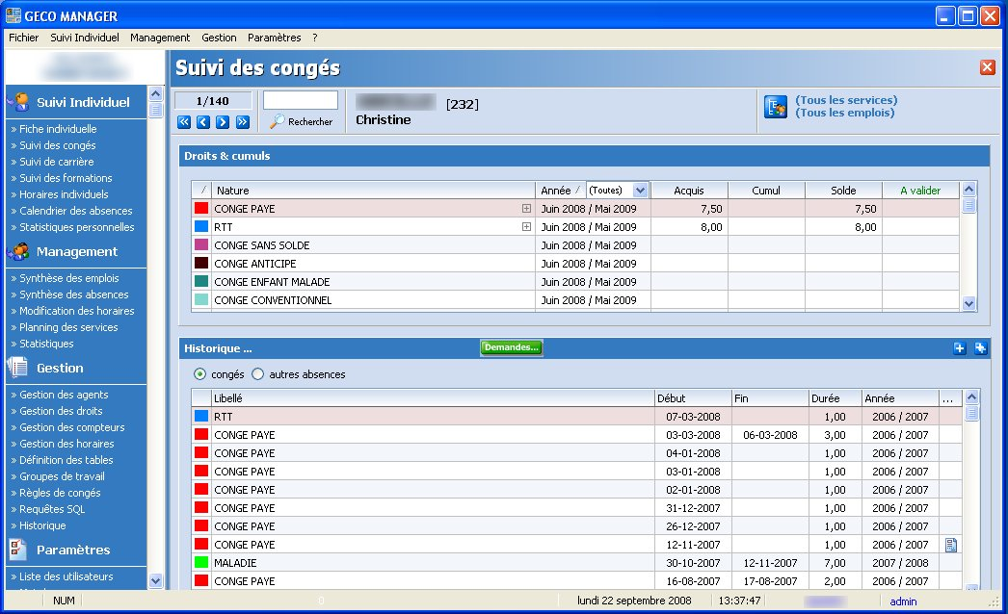Click the single plus icon in Historique header
The width and height of the screenshot is (1008, 614).
point(960,348)
